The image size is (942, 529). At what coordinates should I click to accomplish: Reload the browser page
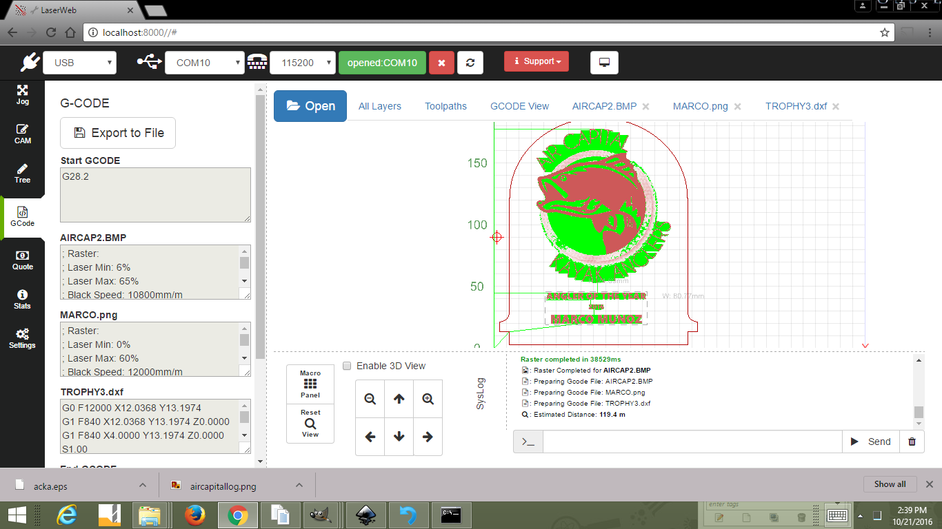pyautogui.click(x=50, y=32)
